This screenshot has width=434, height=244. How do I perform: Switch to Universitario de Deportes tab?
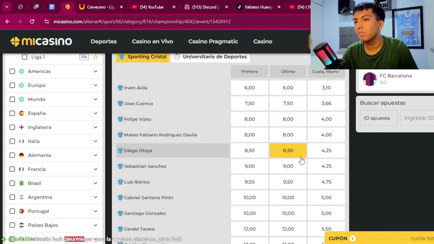[211, 57]
